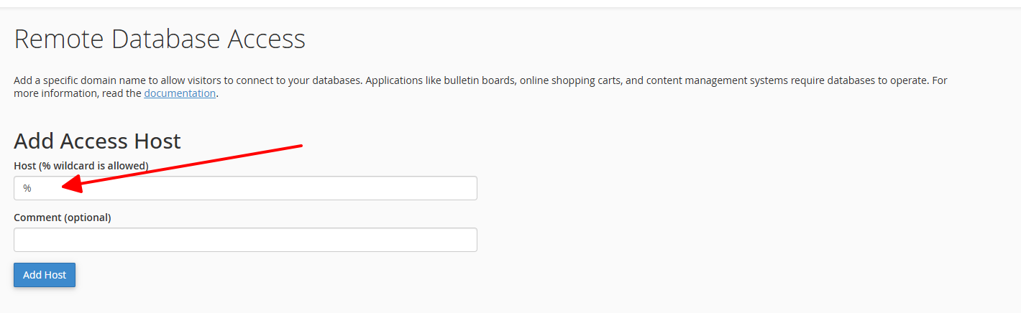Focus the Comment (optional) text field
The width and height of the screenshot is (1021, 313).
coord(245,240)
